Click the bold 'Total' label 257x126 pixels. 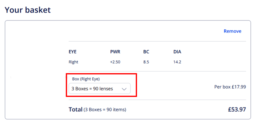click(x=75, y=109)
